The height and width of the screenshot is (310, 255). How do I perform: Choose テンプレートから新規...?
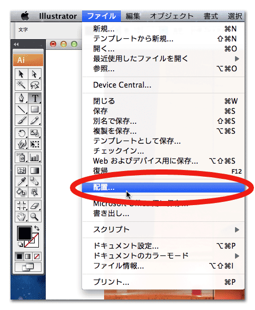coord(164,39)
